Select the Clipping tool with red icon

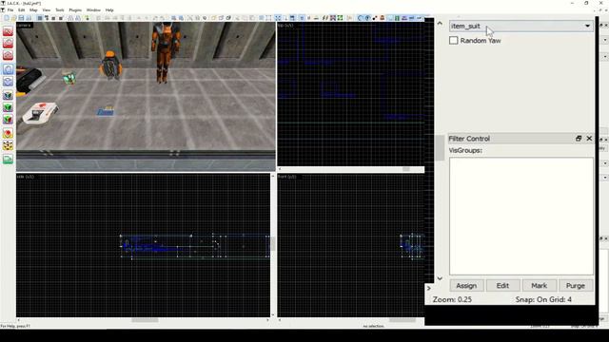pos(8,133)
